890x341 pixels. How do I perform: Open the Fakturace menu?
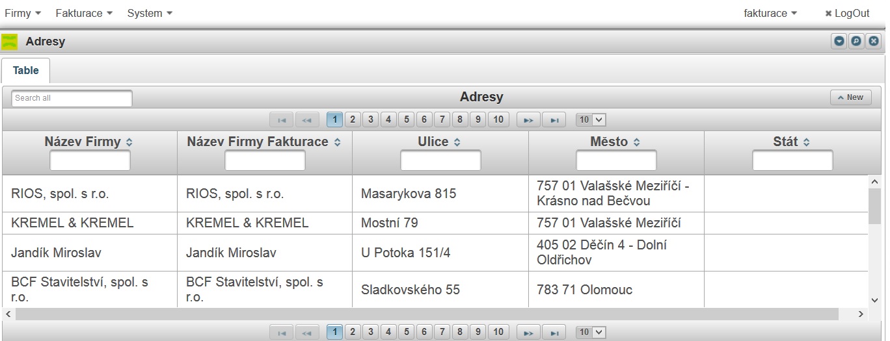pos(84,13)
